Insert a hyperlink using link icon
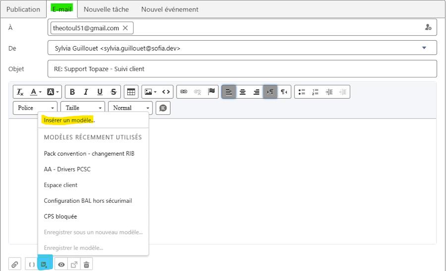Viewport: 446px width, 271px height. [184, 92]
